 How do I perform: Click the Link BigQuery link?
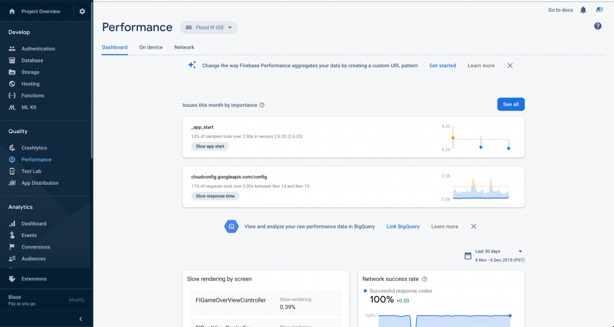pos(403,226)
